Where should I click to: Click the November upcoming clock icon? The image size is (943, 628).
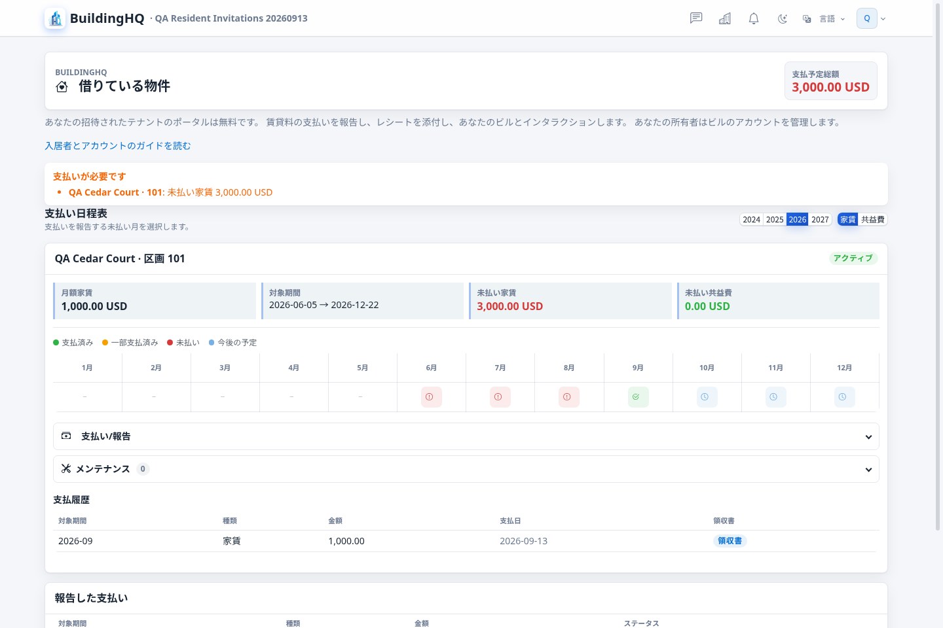(775, 397)
